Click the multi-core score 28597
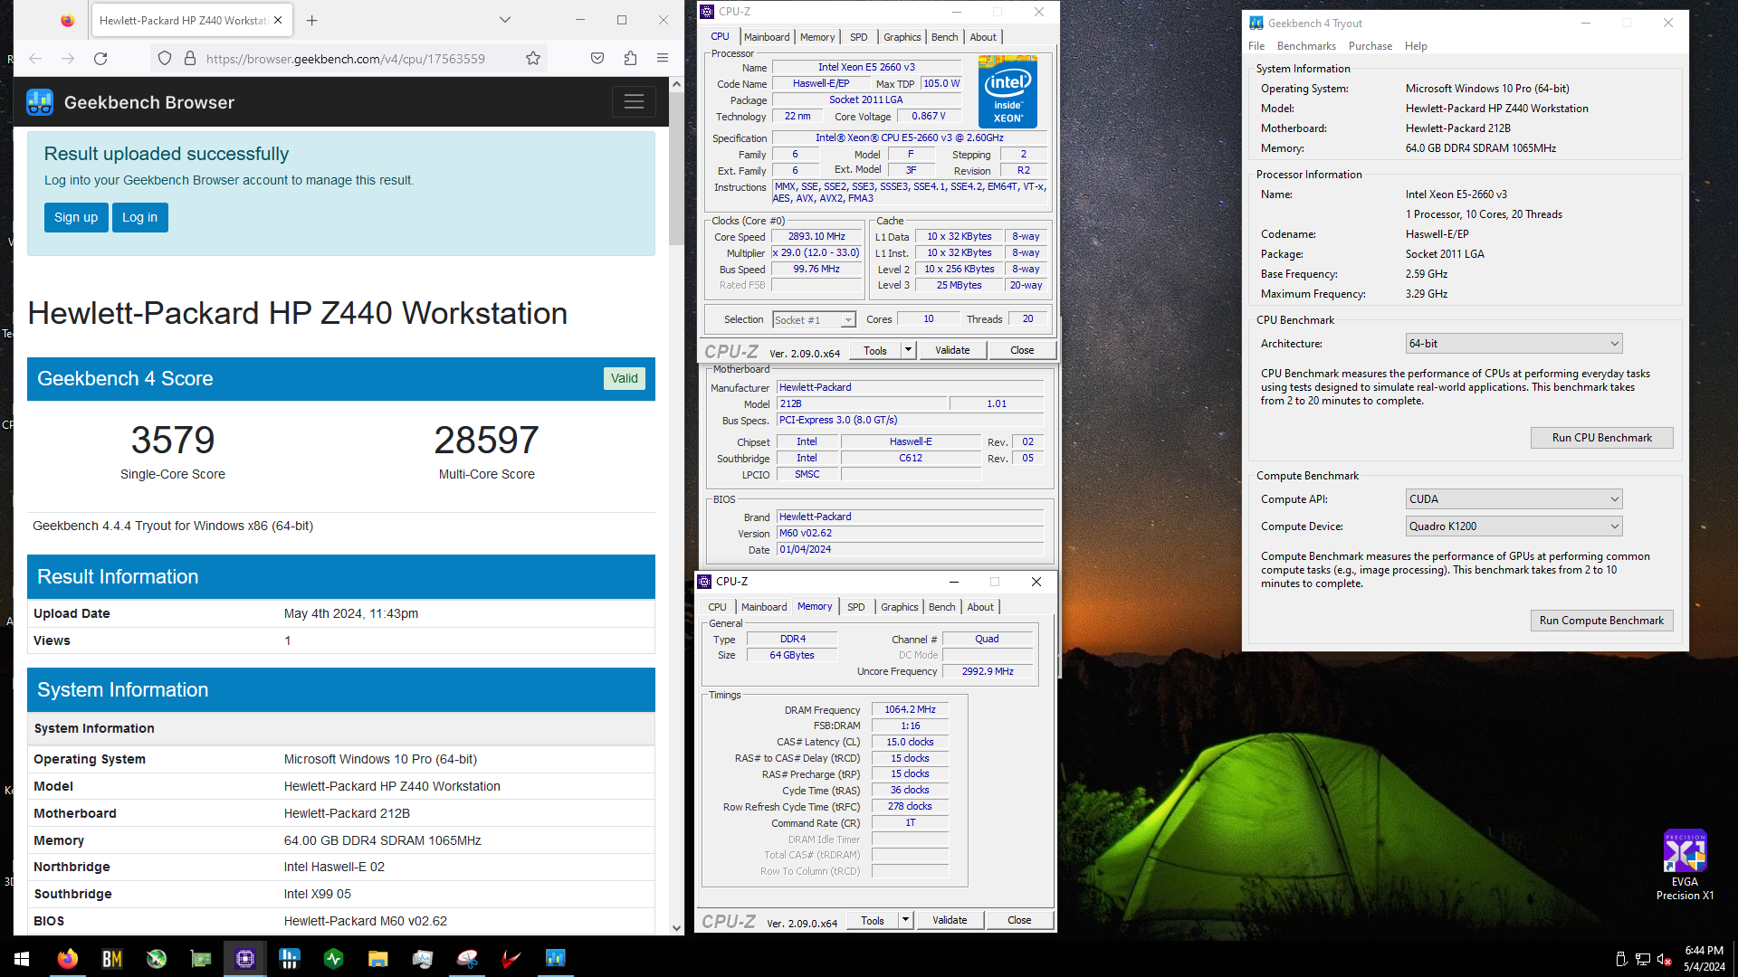 (x=487, y=441)
